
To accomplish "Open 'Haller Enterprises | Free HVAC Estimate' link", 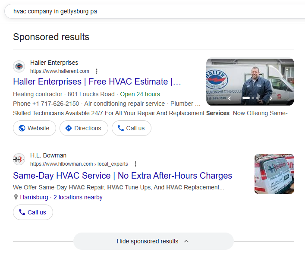I will [x=97, y=82].
